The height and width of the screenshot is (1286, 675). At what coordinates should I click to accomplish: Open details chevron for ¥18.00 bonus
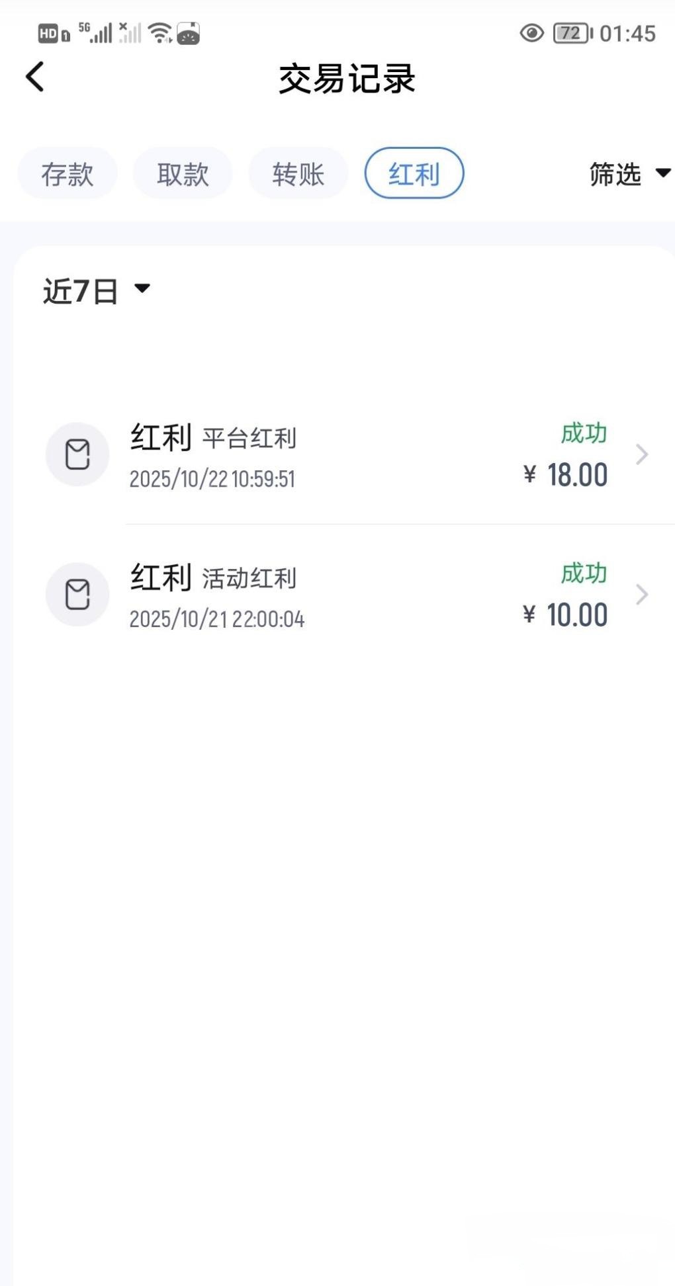click(641, 454)
